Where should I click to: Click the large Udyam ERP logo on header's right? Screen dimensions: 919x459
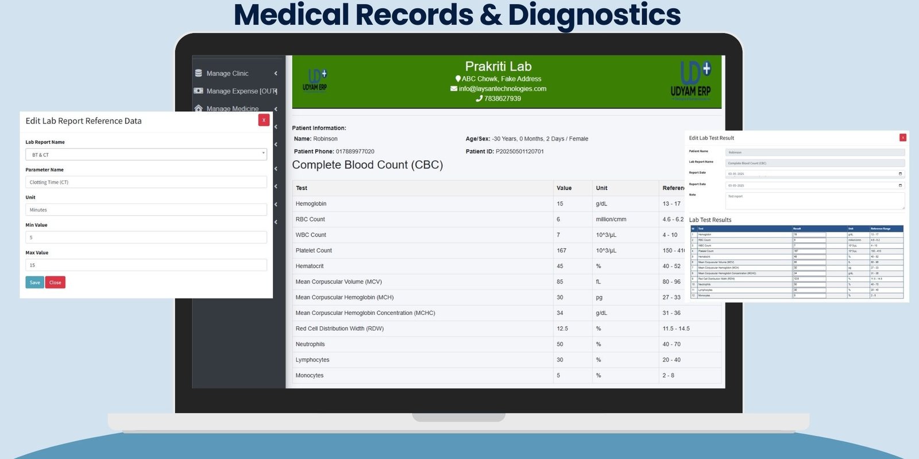click(690, 81)
